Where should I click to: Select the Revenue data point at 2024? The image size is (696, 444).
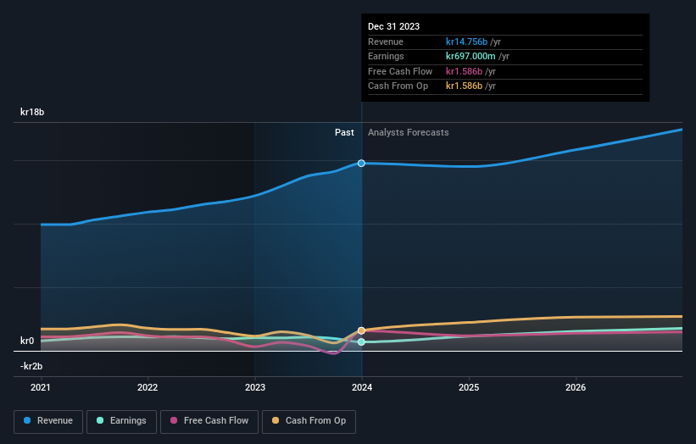361,164
